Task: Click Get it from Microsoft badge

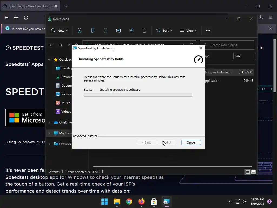Action: click(25, 118)
